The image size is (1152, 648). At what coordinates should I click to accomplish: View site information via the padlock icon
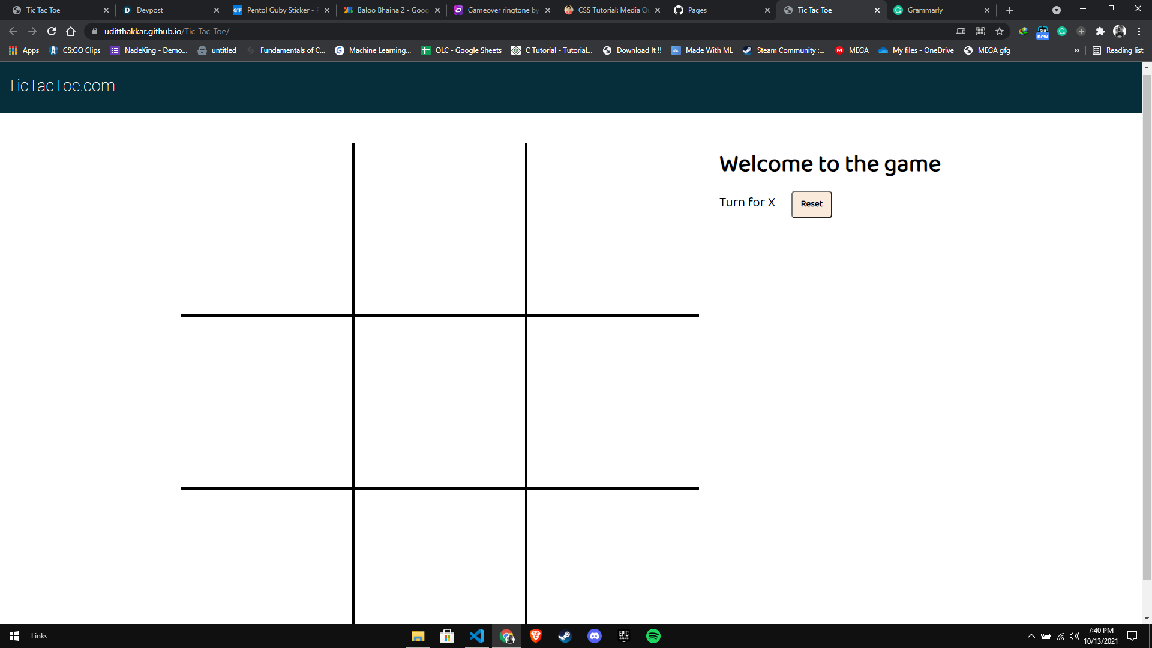tap(94, 31)
